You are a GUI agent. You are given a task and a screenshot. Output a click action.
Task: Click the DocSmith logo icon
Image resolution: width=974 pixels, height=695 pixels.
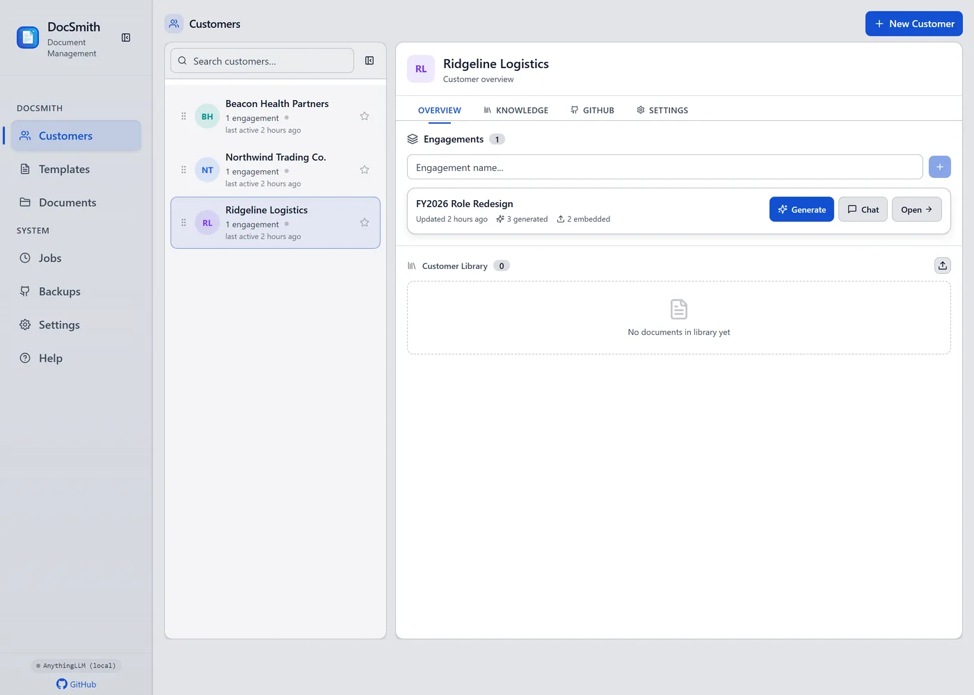click(28, 38)
